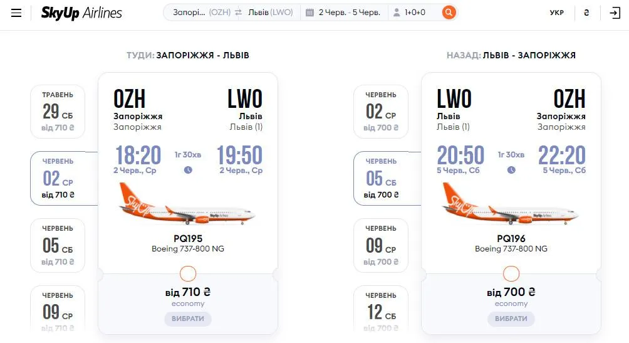Select return date 09 Червень
629x343 pixels.
(x=381, y=245)
